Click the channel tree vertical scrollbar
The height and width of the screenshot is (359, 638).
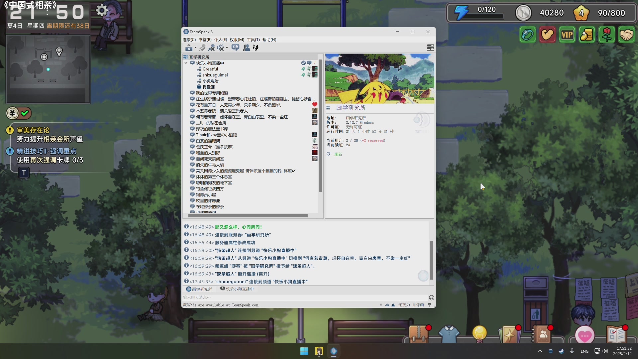coord(321,126)
